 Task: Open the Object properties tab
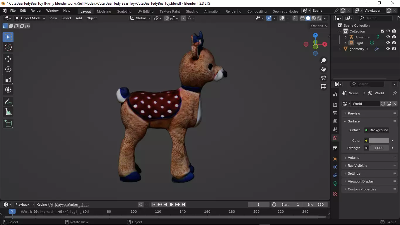[x=335, y=159]
